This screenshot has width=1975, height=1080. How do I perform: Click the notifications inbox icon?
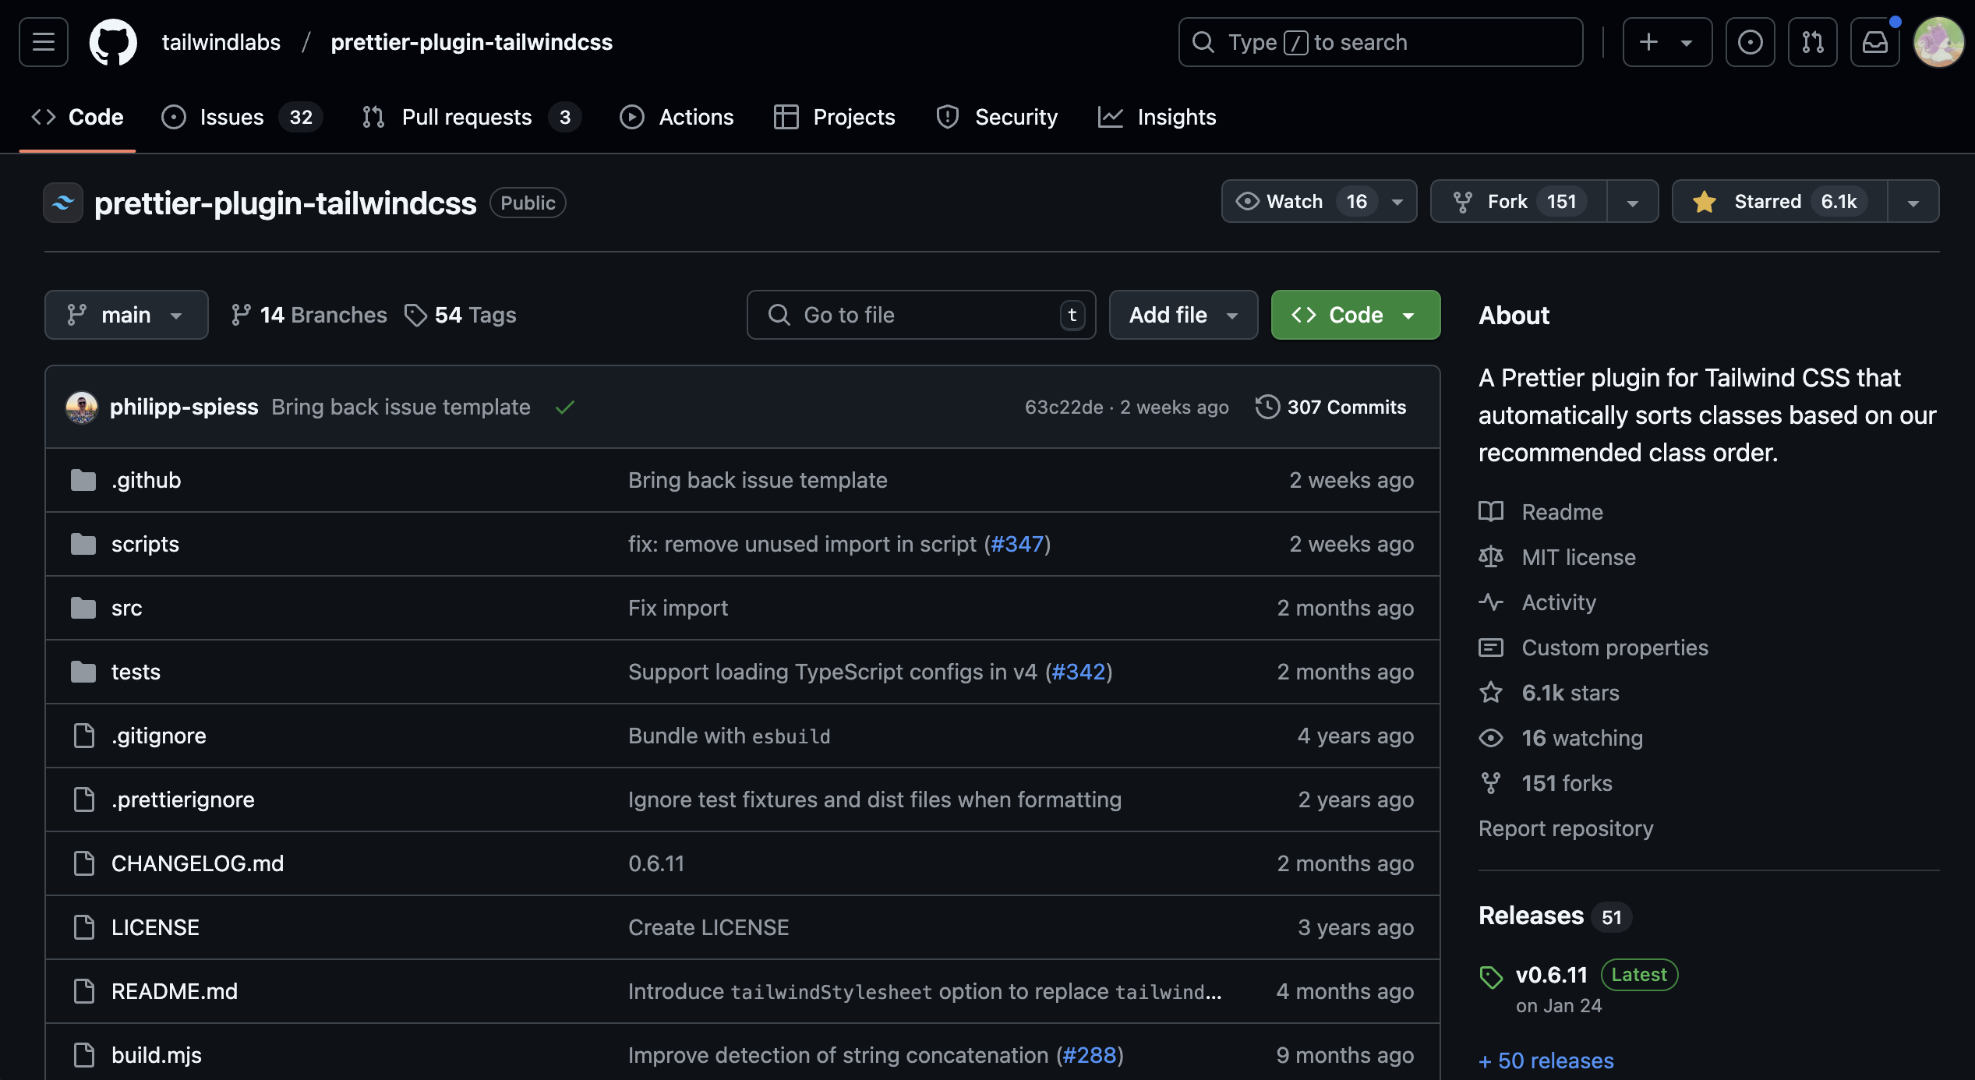point(1874,42)
